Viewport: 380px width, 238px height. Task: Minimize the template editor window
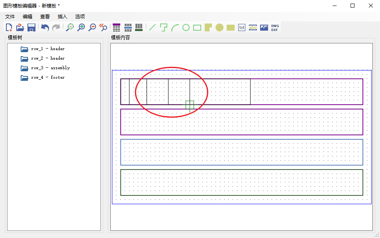point(335,6)
